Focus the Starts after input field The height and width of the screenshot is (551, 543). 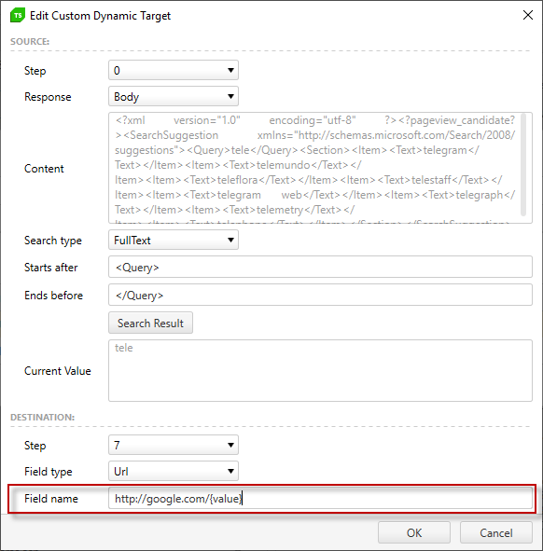point(320,267)
